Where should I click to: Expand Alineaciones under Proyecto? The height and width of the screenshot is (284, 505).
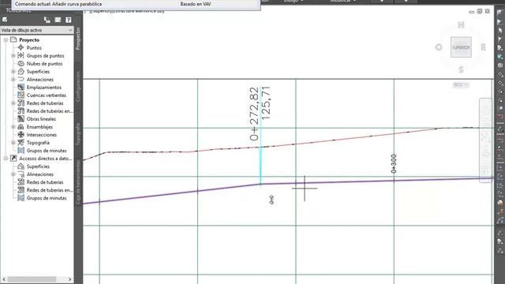point(13,79)
